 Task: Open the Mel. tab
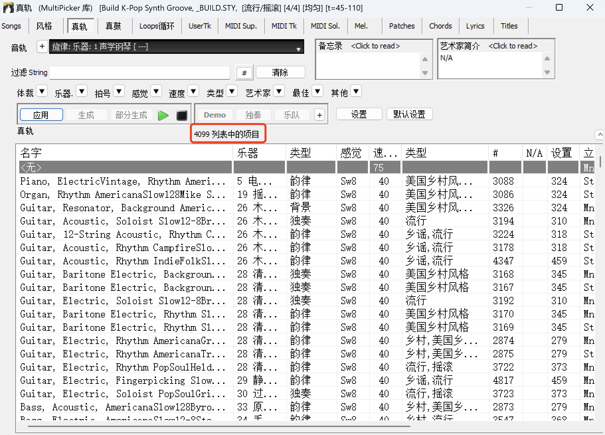point(361,26)
